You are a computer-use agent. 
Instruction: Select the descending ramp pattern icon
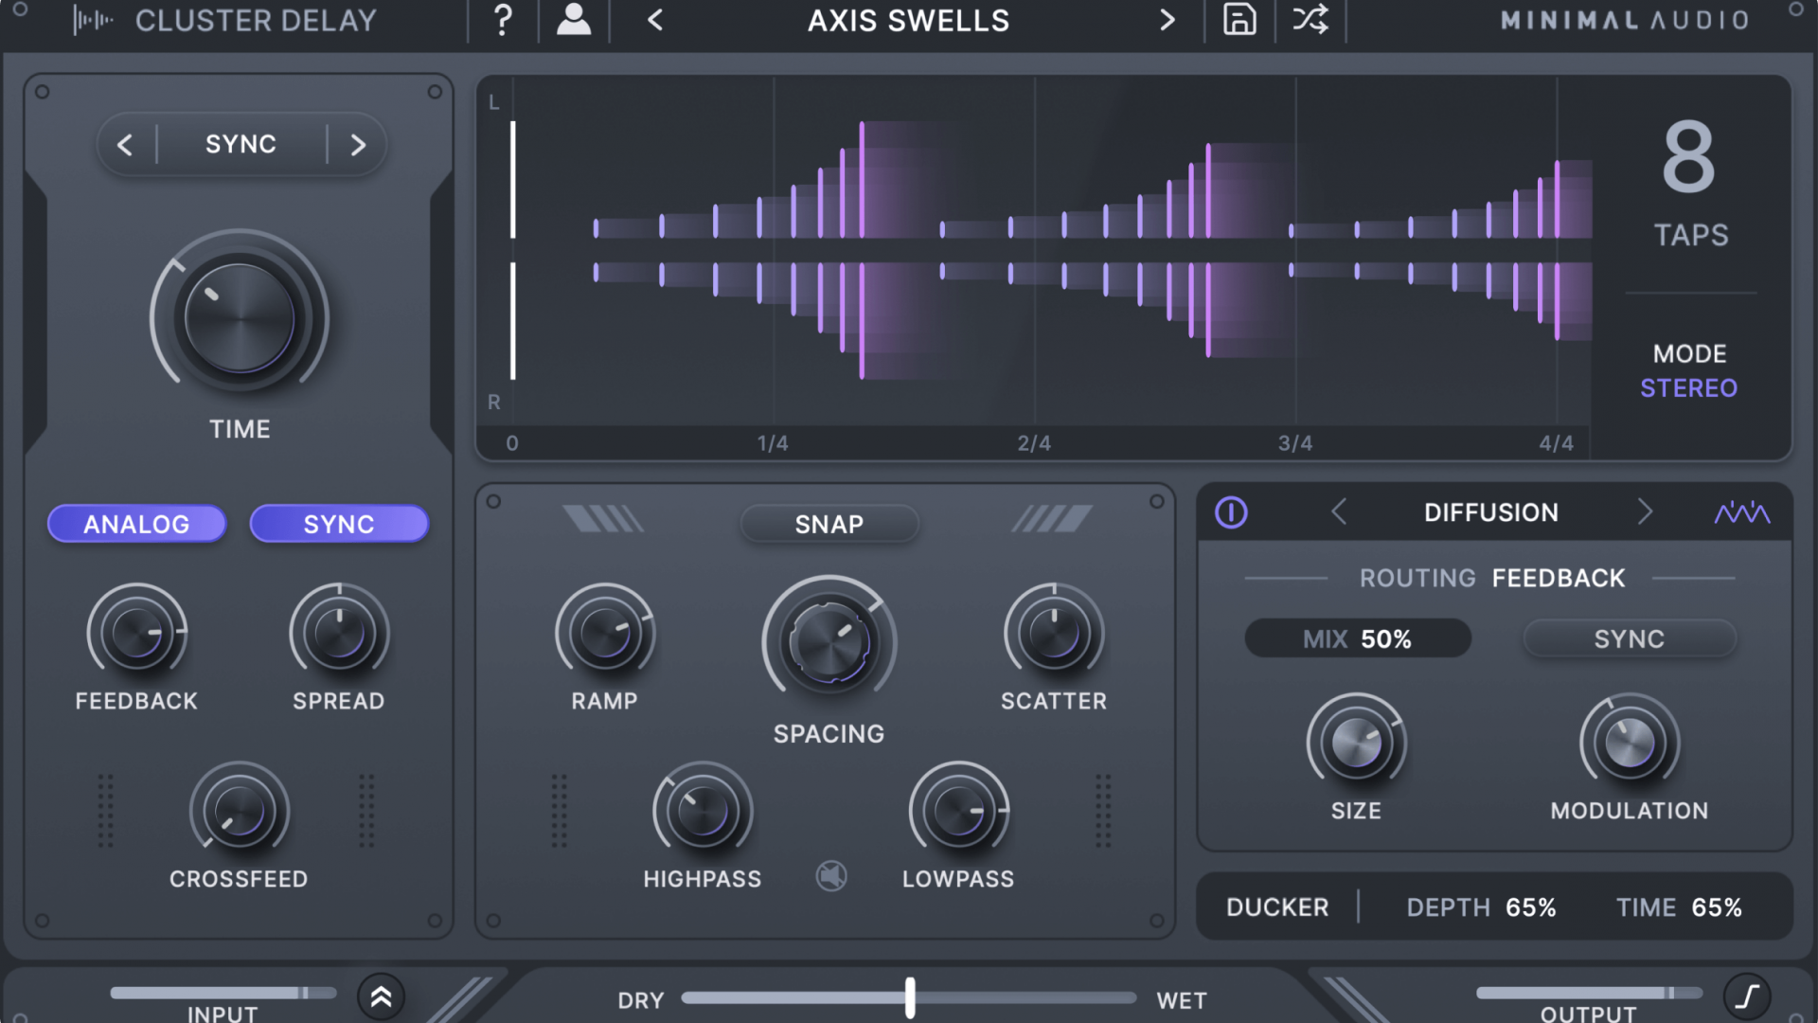pos(603,518)
